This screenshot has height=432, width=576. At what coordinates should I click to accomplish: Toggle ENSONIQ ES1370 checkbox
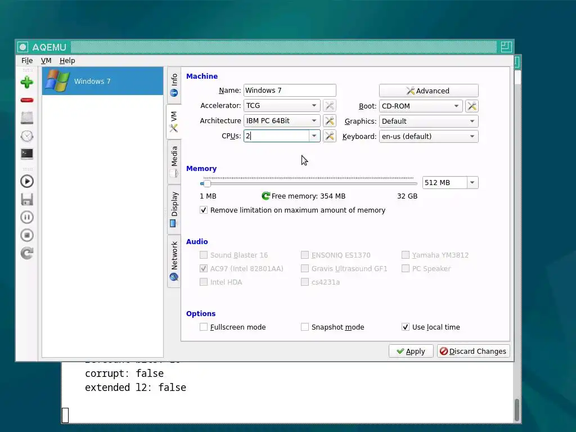[304, 255]
